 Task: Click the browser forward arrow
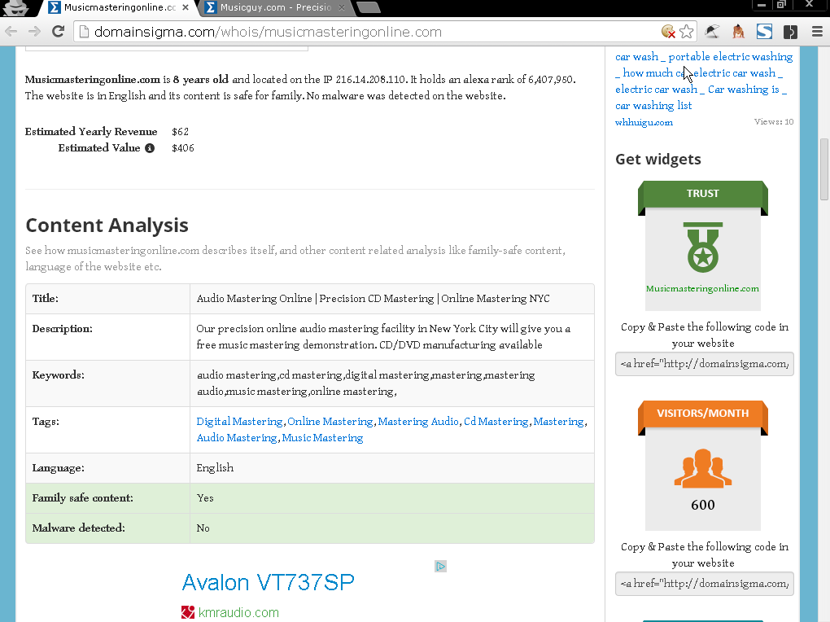coord(34,32)
